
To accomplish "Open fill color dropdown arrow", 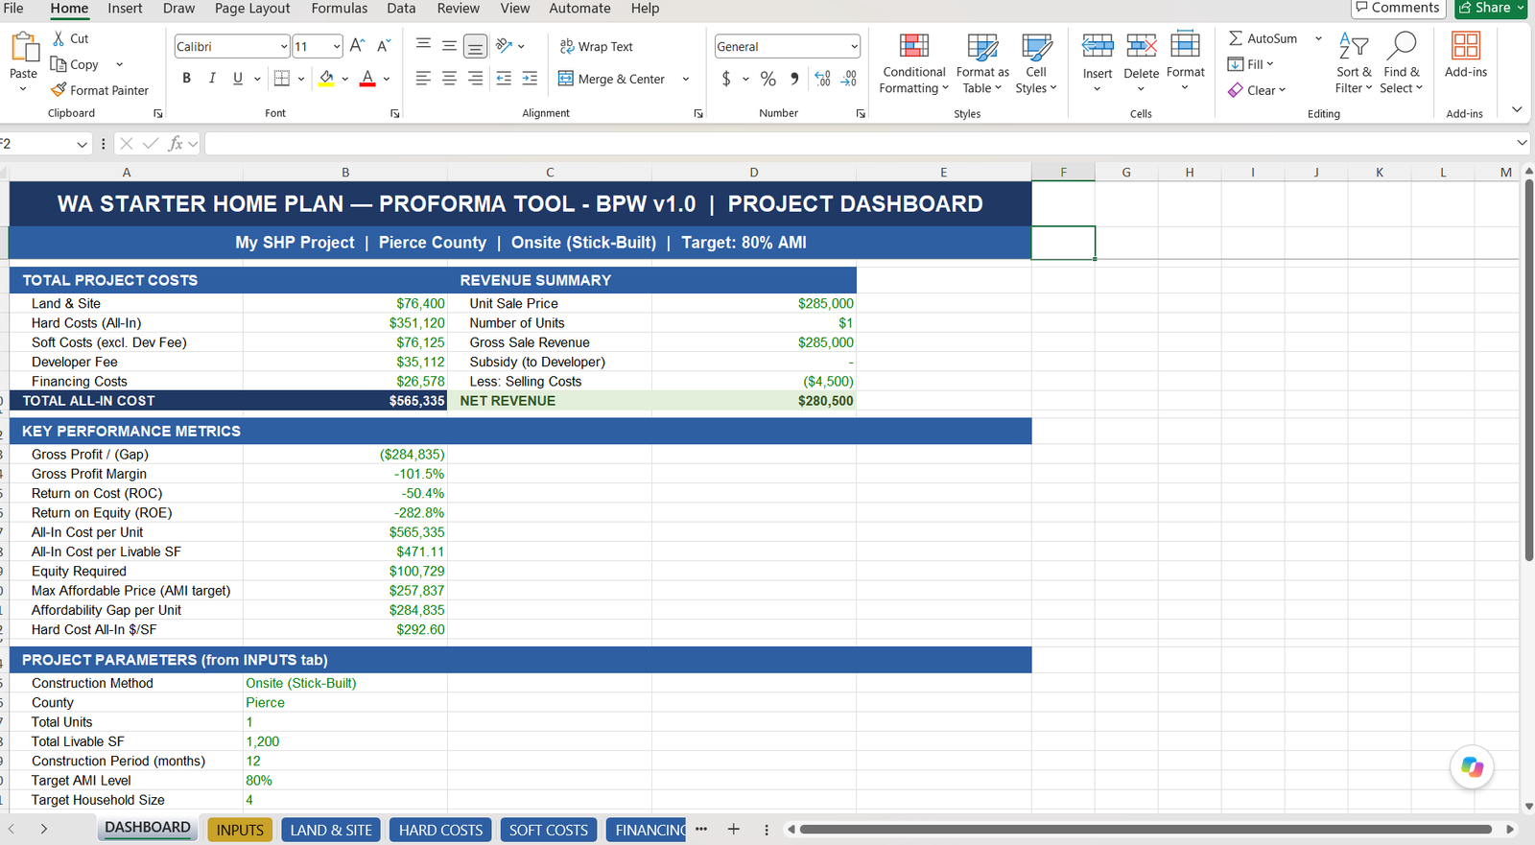I will (345, 79).
